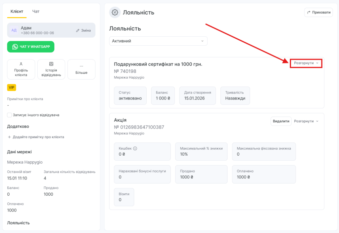Click the Видалити button on Акція
The height and width of the screenshot is (233, 339).
281,121
